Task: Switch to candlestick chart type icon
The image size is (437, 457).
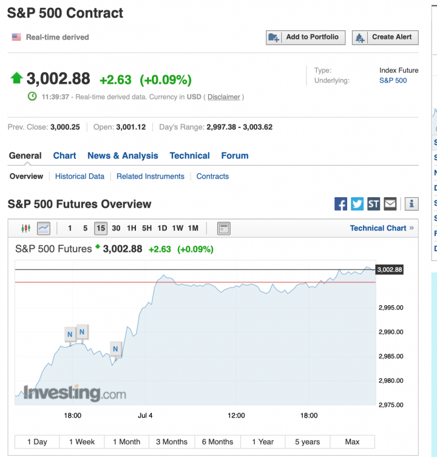Action: pyautogui.click(x=26, y=228)
